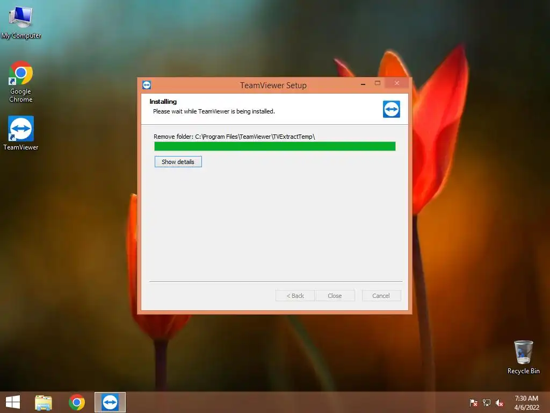Open Chrome from the taskbar
The image size is (550, 413).
coord(76,402)
